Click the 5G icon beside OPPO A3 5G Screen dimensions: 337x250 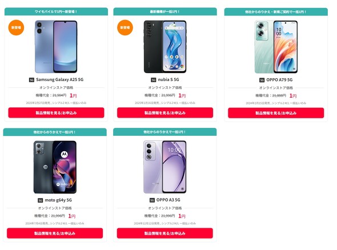pos(152,200)
